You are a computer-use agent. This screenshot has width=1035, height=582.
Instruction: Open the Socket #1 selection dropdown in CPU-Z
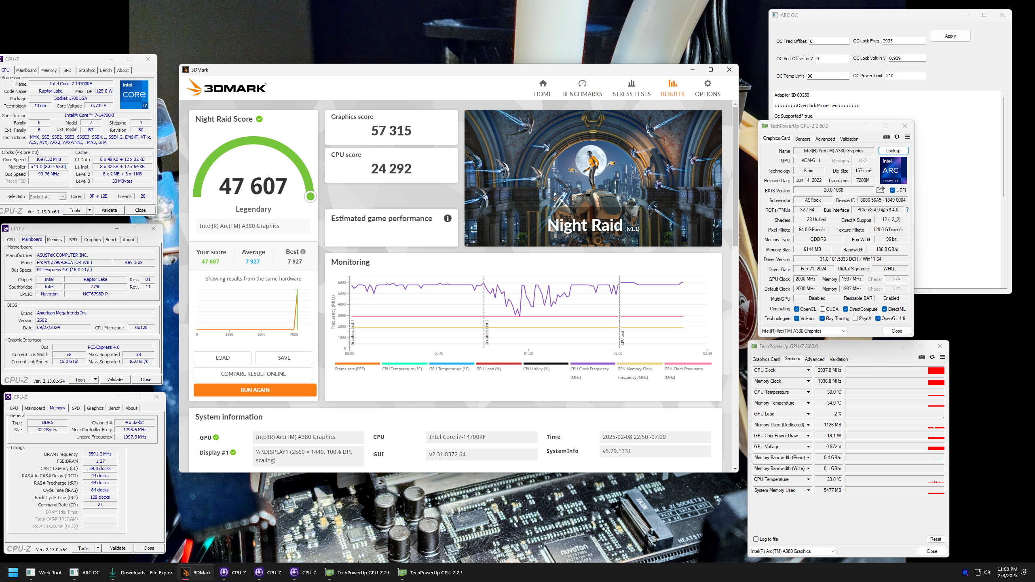(47, 197)
